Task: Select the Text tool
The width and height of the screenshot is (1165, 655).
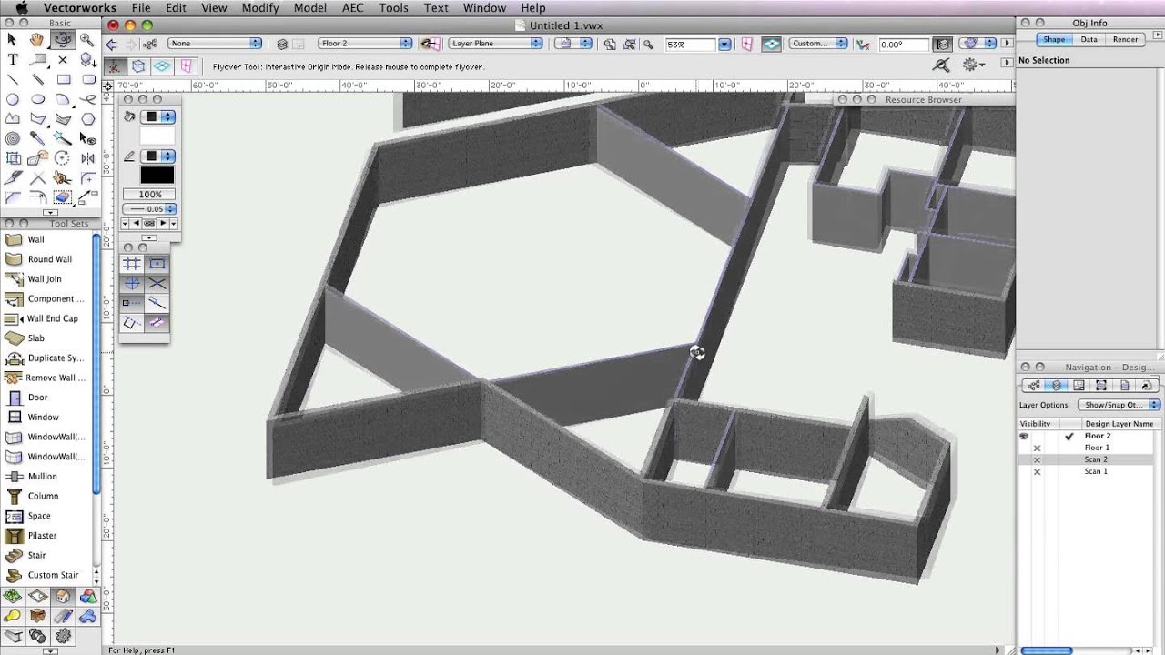Action: point(13,59)
